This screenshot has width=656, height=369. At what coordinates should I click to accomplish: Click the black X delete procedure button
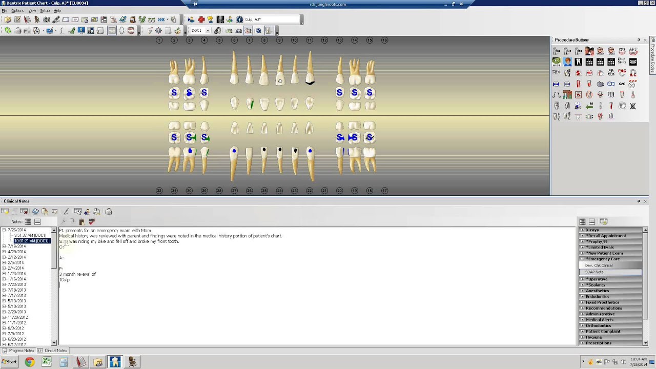(633, 106)
